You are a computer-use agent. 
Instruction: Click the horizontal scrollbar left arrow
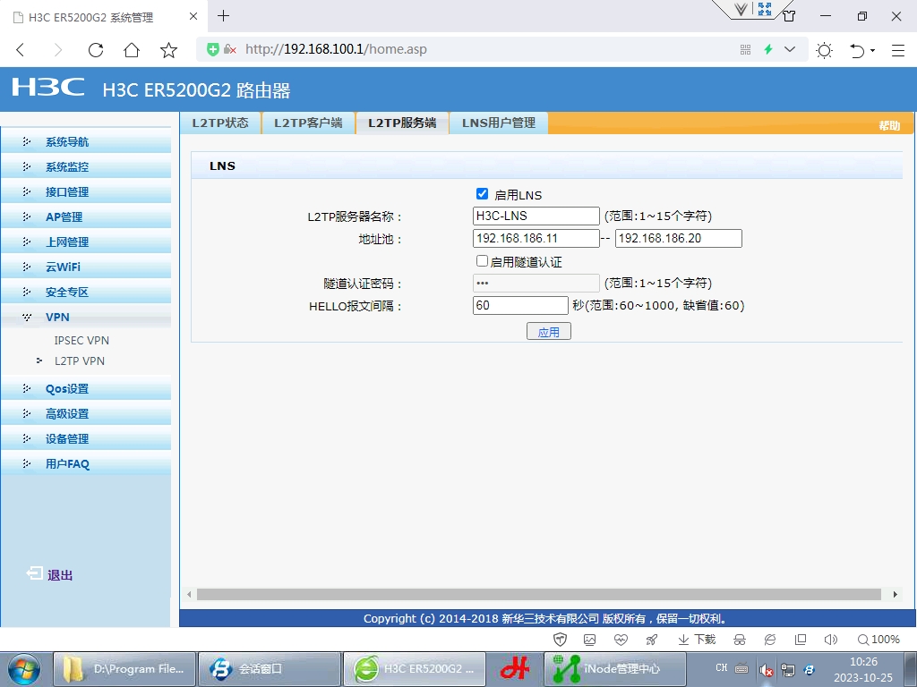188,594
